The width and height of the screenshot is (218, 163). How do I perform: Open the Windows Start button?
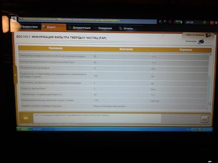pos(23,129)
